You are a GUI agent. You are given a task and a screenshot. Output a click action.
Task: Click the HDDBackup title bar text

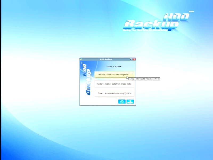coord(106,59)
